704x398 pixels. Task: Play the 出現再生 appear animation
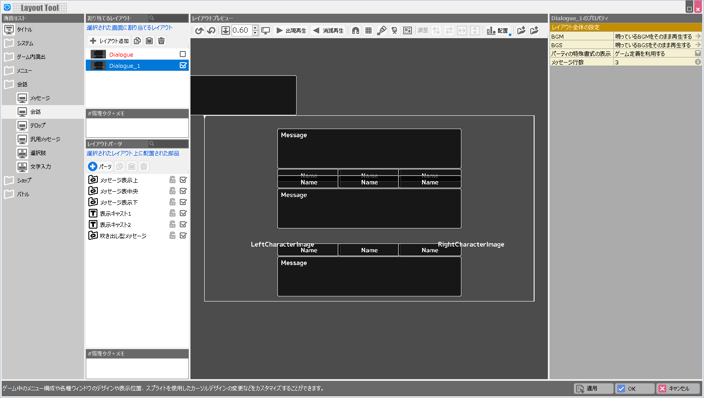tap(291, 30)
